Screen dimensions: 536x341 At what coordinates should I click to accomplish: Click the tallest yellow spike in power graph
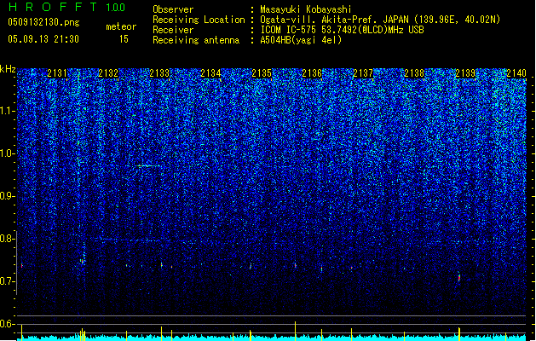pyautogui.click(x=296, y=331)
